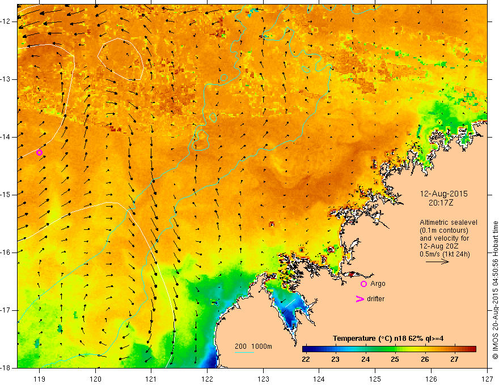Image resolution: width=499 pixels, height=385 pixels.
Task: Click the '22' tick on temperature scale
Action: 306,360
